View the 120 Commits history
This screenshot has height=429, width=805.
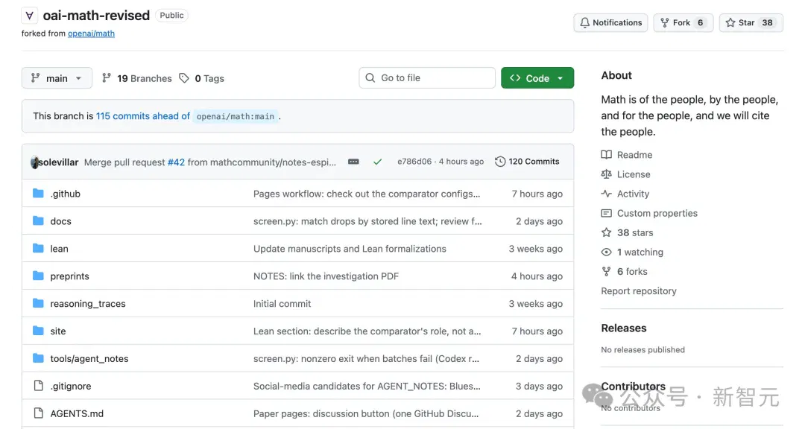pos(527,162)
